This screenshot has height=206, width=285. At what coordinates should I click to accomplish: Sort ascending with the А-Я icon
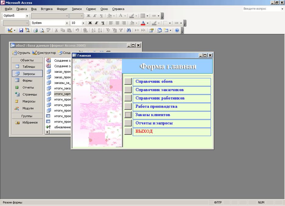pyautogui.click(x=93, y=30)
